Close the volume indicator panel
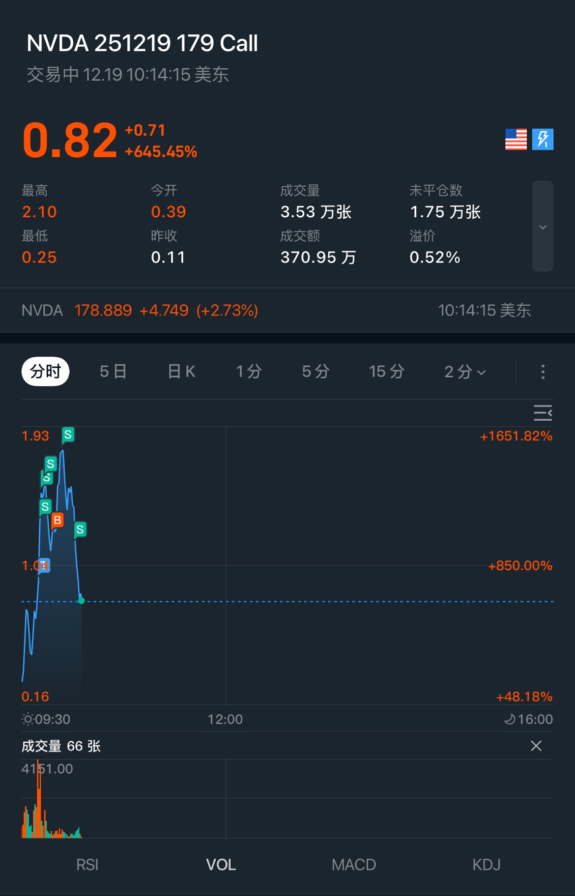 point(536,746)
